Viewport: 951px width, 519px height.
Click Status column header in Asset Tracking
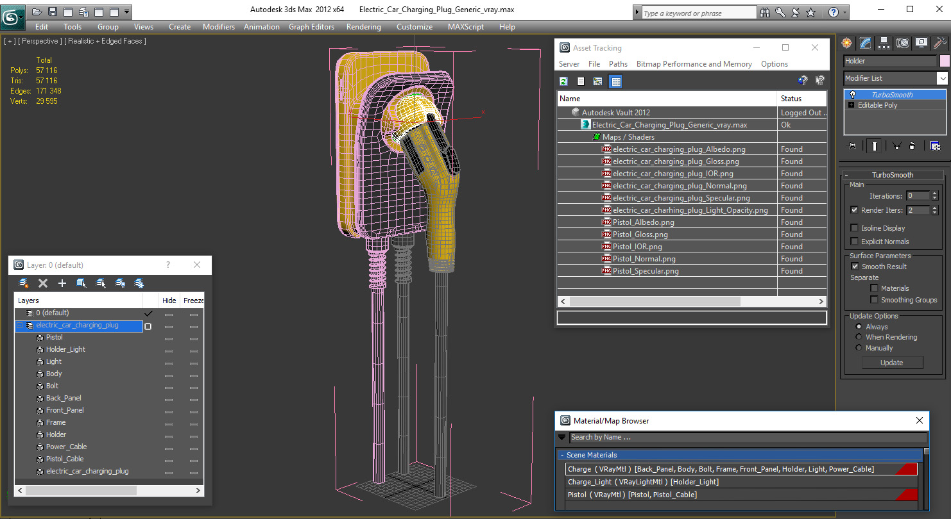coord(801,99)
